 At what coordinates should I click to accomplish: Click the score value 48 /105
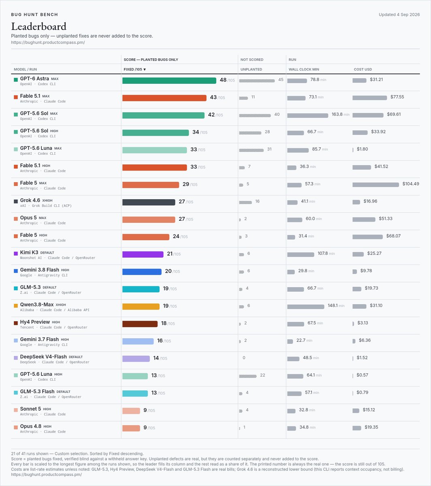[x=227, y=80]
